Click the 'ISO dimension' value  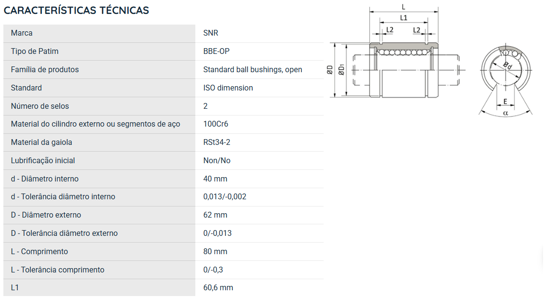click(228, 88)
